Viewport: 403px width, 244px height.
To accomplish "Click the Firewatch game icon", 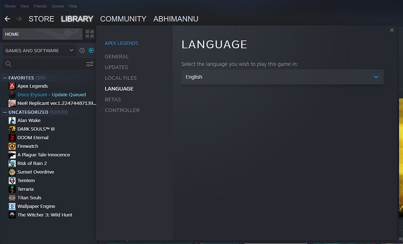I will pyautogui.click(x=12, y=146).
